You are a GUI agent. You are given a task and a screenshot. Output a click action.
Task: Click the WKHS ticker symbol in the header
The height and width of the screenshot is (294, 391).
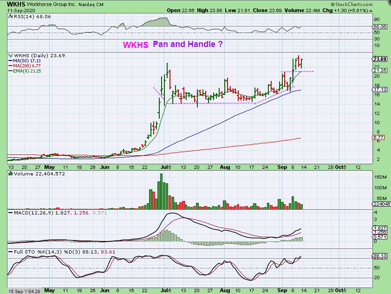coord(16,4)
